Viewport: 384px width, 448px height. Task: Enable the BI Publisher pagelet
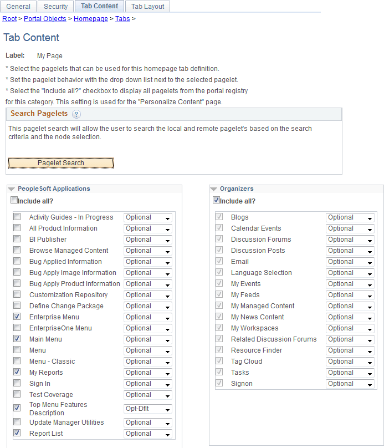click(17, 240)
